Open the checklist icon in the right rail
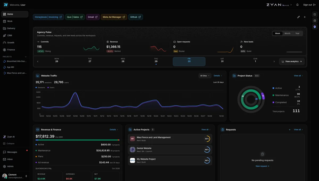The width and height of the screenshot is (319, 181). coord(315,14)
